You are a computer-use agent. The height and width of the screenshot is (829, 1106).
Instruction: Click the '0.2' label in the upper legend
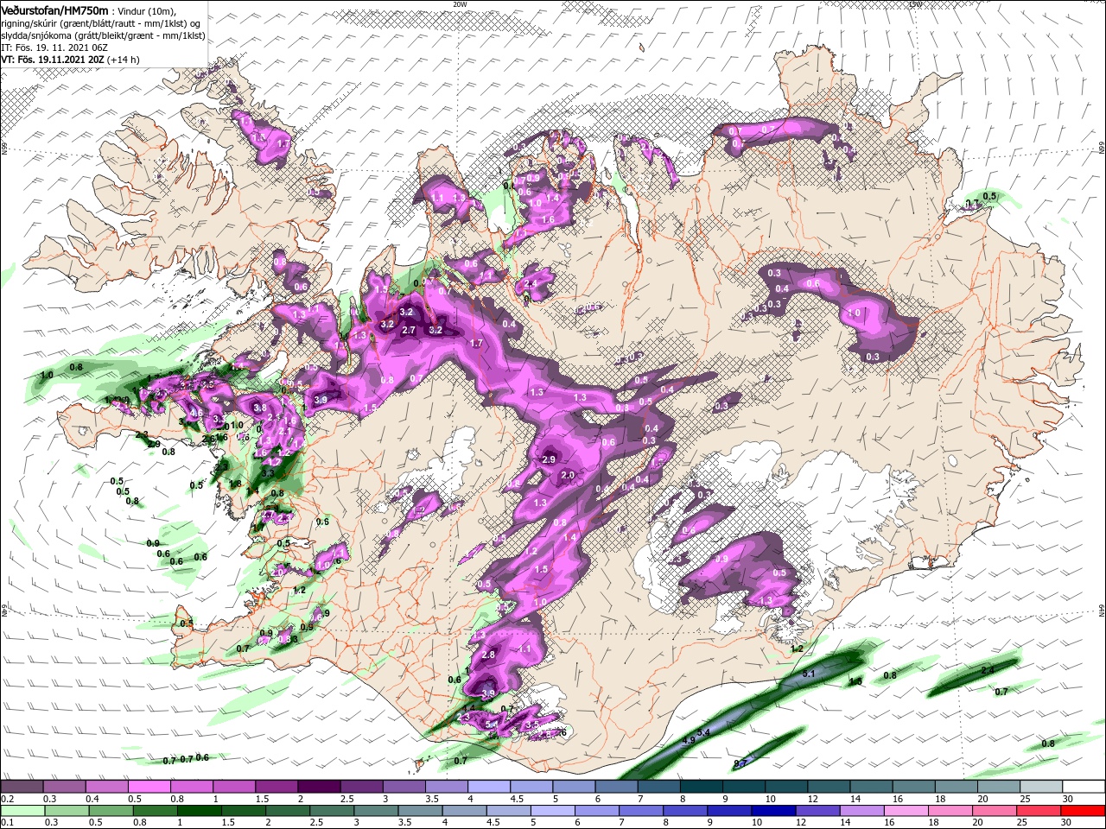tap(7, 799)
